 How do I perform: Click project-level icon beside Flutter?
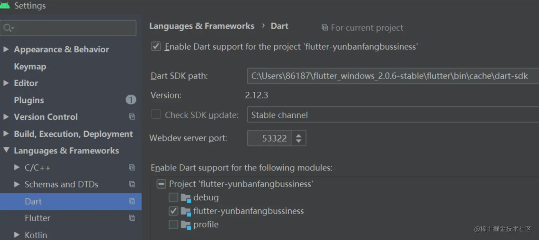[132, 218]
